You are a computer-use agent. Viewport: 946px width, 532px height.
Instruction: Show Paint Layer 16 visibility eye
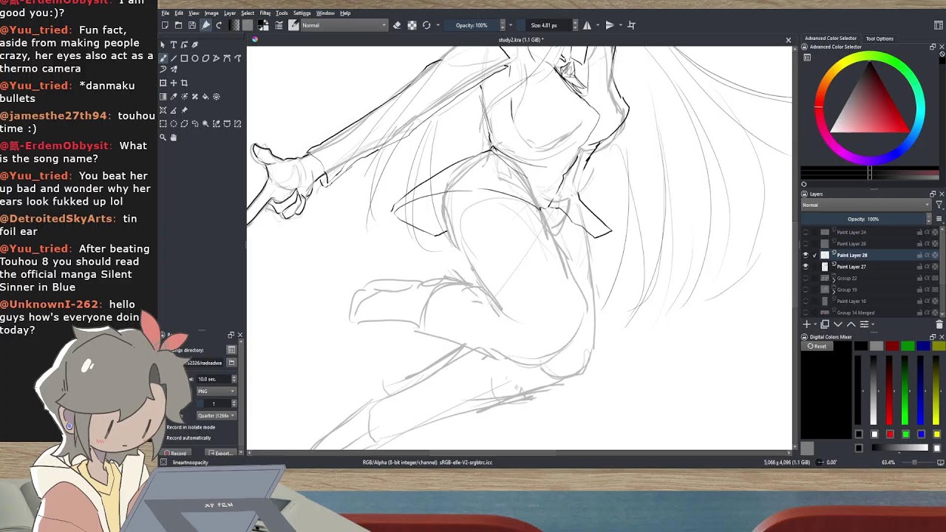tap(806, 301)
